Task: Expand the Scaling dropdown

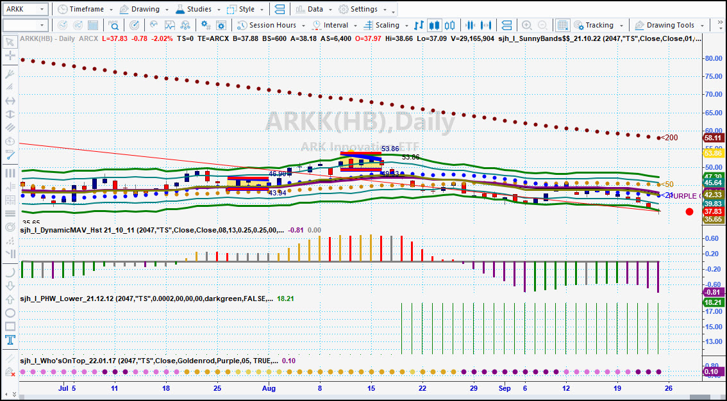Action: [406, 26]
